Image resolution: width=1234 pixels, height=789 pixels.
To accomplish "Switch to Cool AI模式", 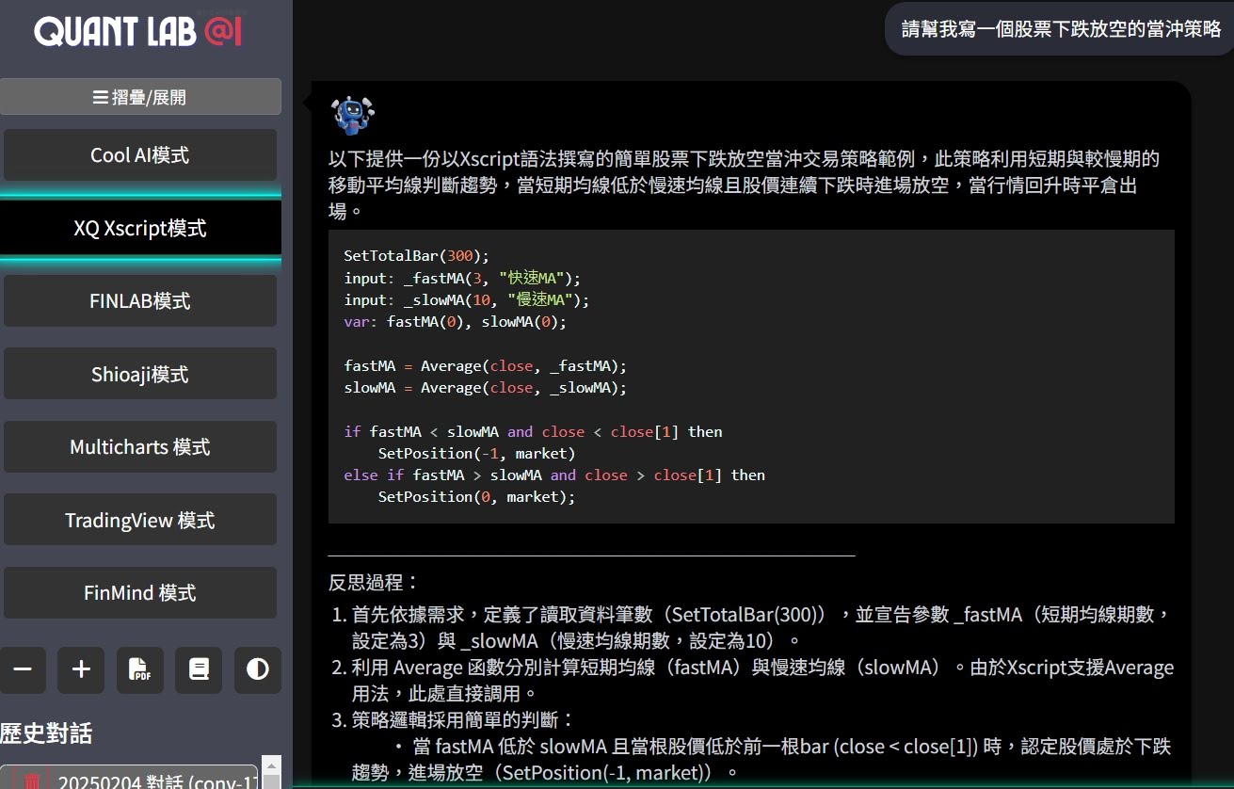I will click(140, 155).
